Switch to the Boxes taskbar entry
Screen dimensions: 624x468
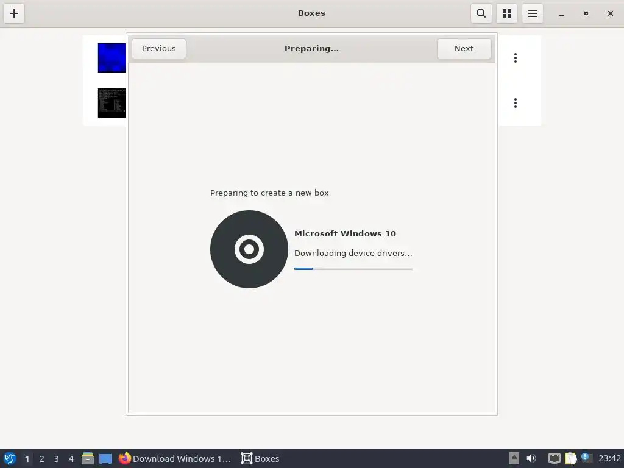point(260,458)
